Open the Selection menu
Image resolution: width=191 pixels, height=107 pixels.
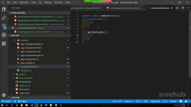pyautogui.click(x=24, y=2)
